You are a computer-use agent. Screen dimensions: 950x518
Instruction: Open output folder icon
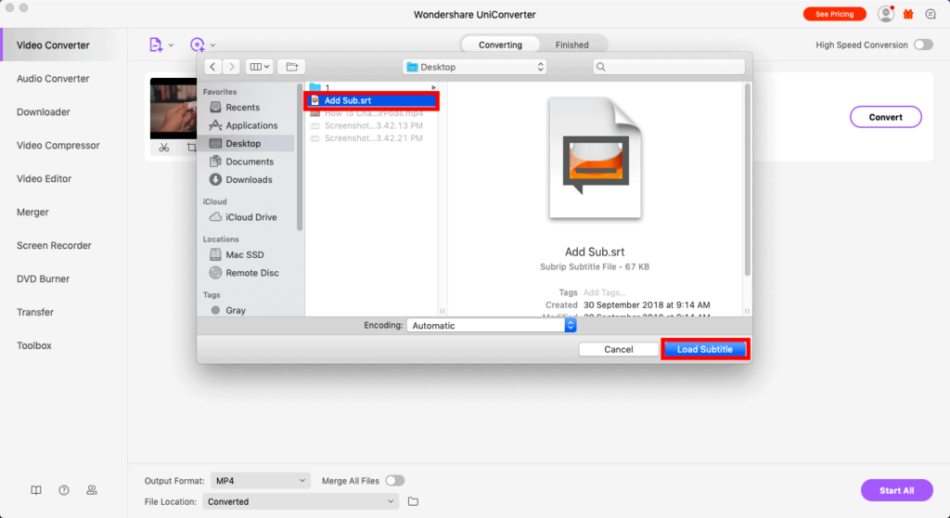click(413, 501)
